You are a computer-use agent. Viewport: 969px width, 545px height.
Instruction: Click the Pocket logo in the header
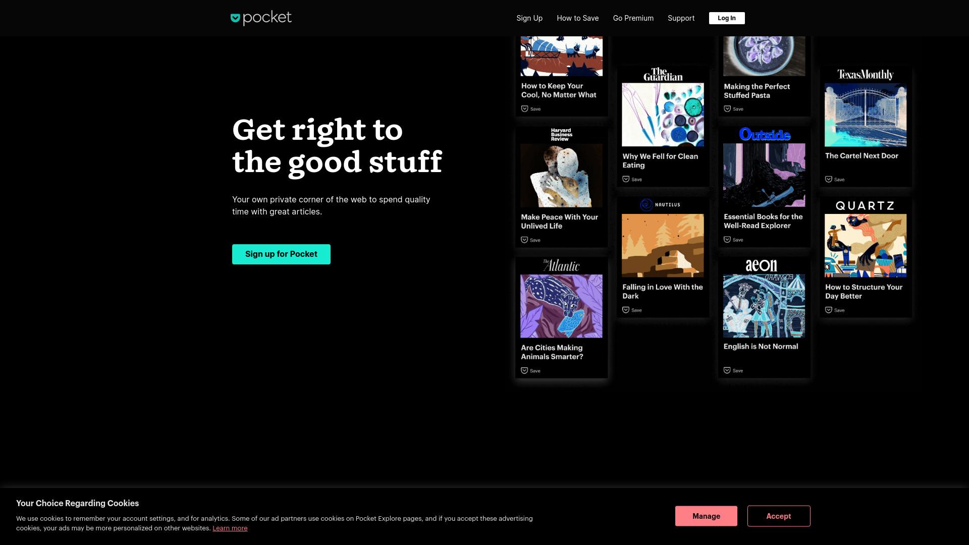coord(261,18)
